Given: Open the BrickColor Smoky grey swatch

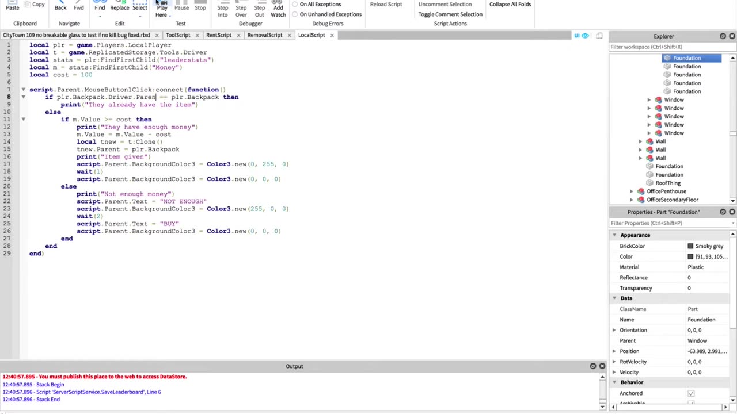Looking at the screenshot, I should tap(690, 246).
